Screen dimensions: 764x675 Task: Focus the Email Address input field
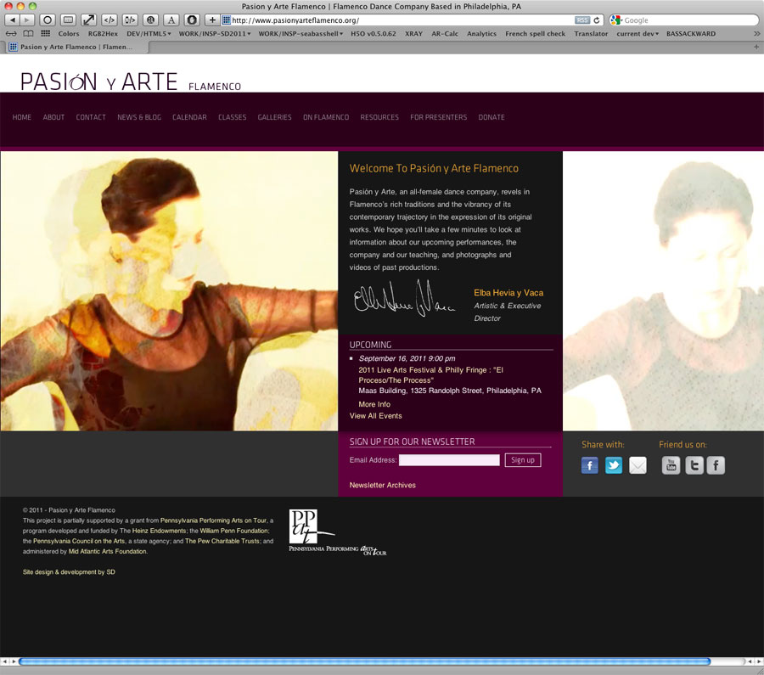coord(449,460)
